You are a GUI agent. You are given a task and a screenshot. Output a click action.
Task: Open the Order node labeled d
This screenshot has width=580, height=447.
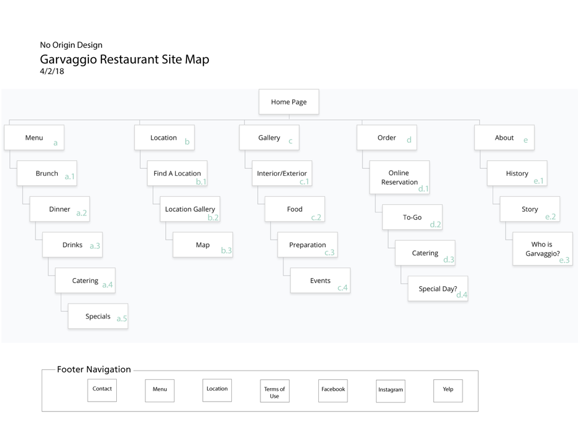click(387, 138)
